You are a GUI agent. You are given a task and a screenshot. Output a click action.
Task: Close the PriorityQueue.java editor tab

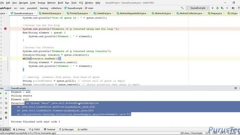90,13
